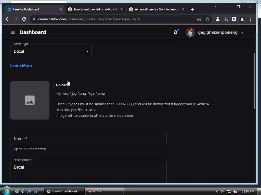
Task: Open the hamburger navigation menu
Action: [13, 32]
